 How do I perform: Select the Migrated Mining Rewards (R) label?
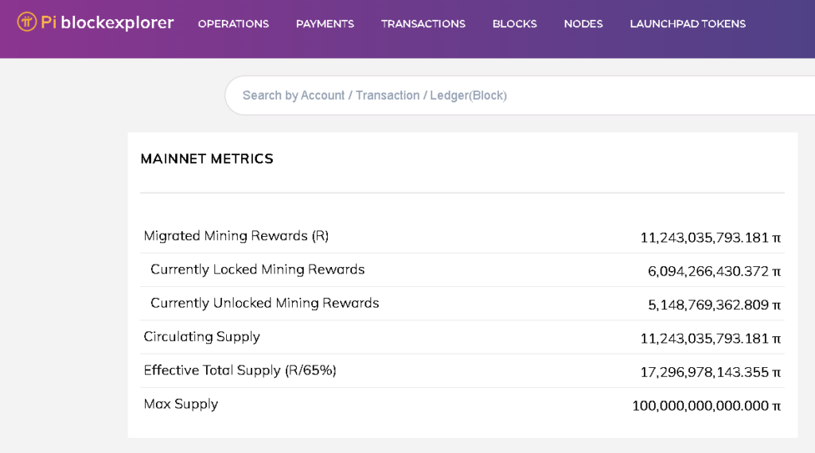coord(236,236)
